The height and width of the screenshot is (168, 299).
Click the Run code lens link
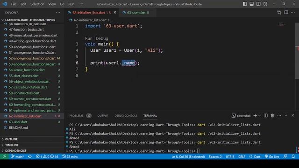click(x=89, y=38)
